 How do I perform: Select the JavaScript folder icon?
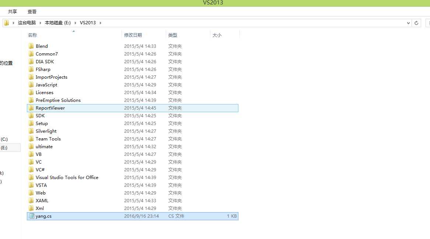click(x=31, y=85)
